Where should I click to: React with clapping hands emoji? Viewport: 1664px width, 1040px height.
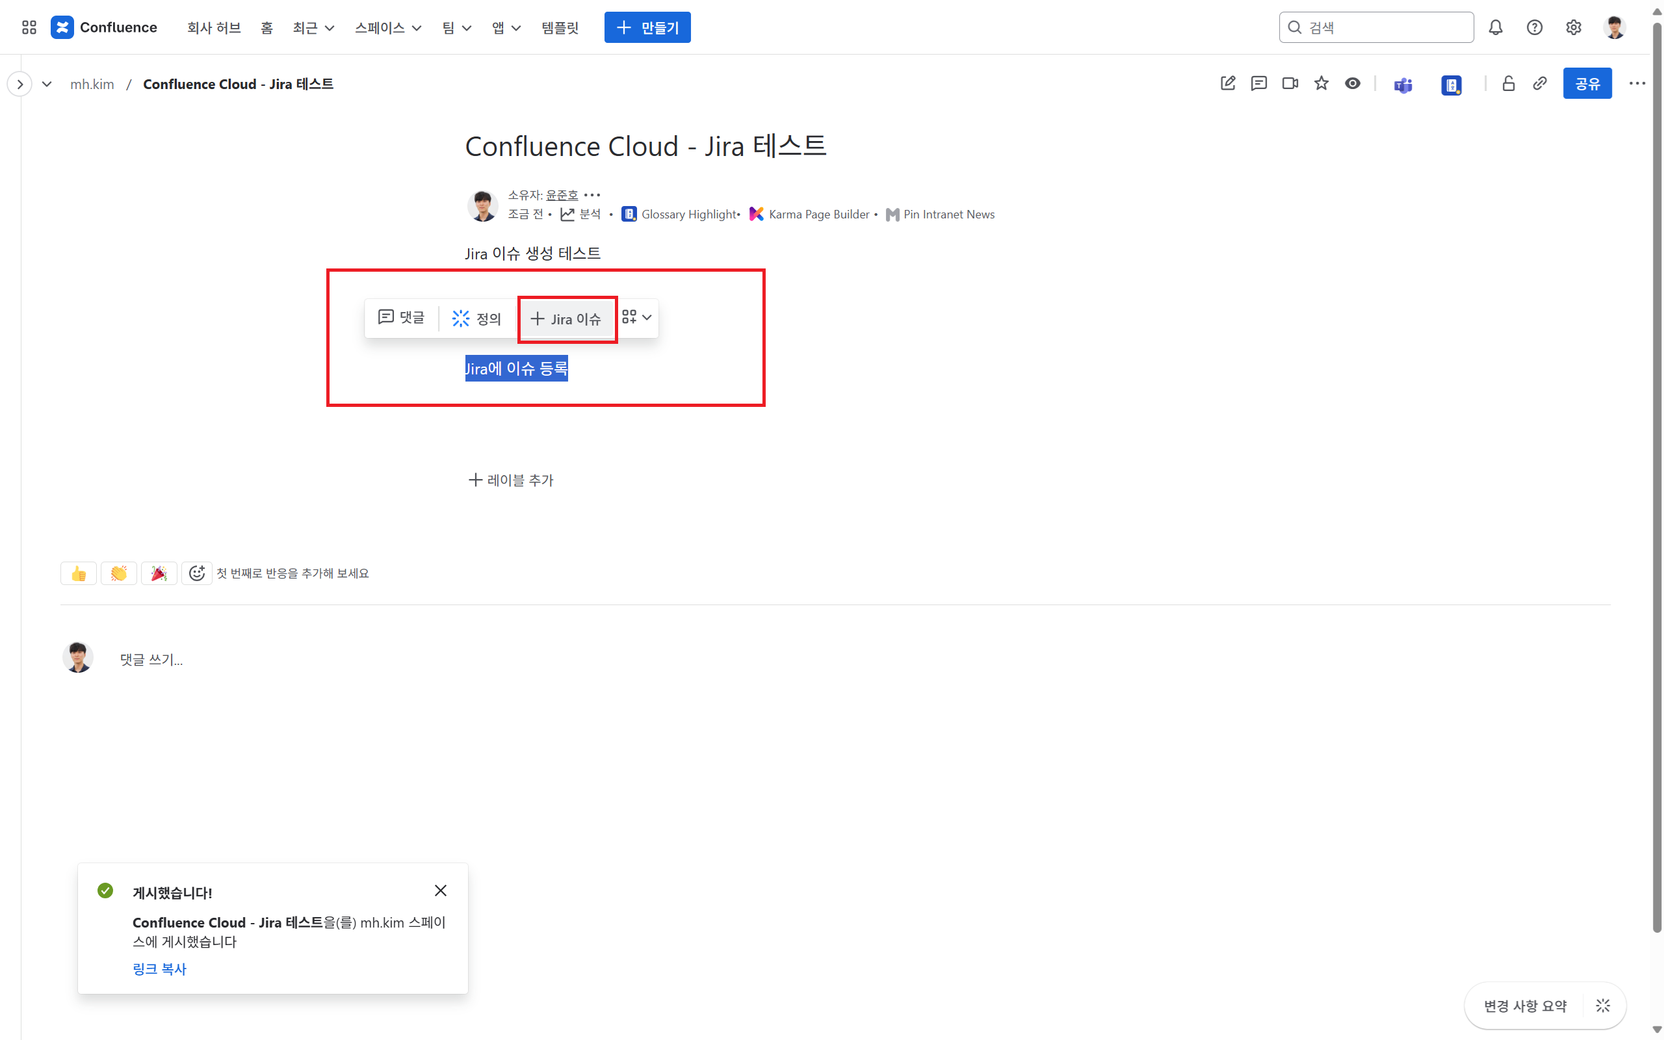point(119,573)
